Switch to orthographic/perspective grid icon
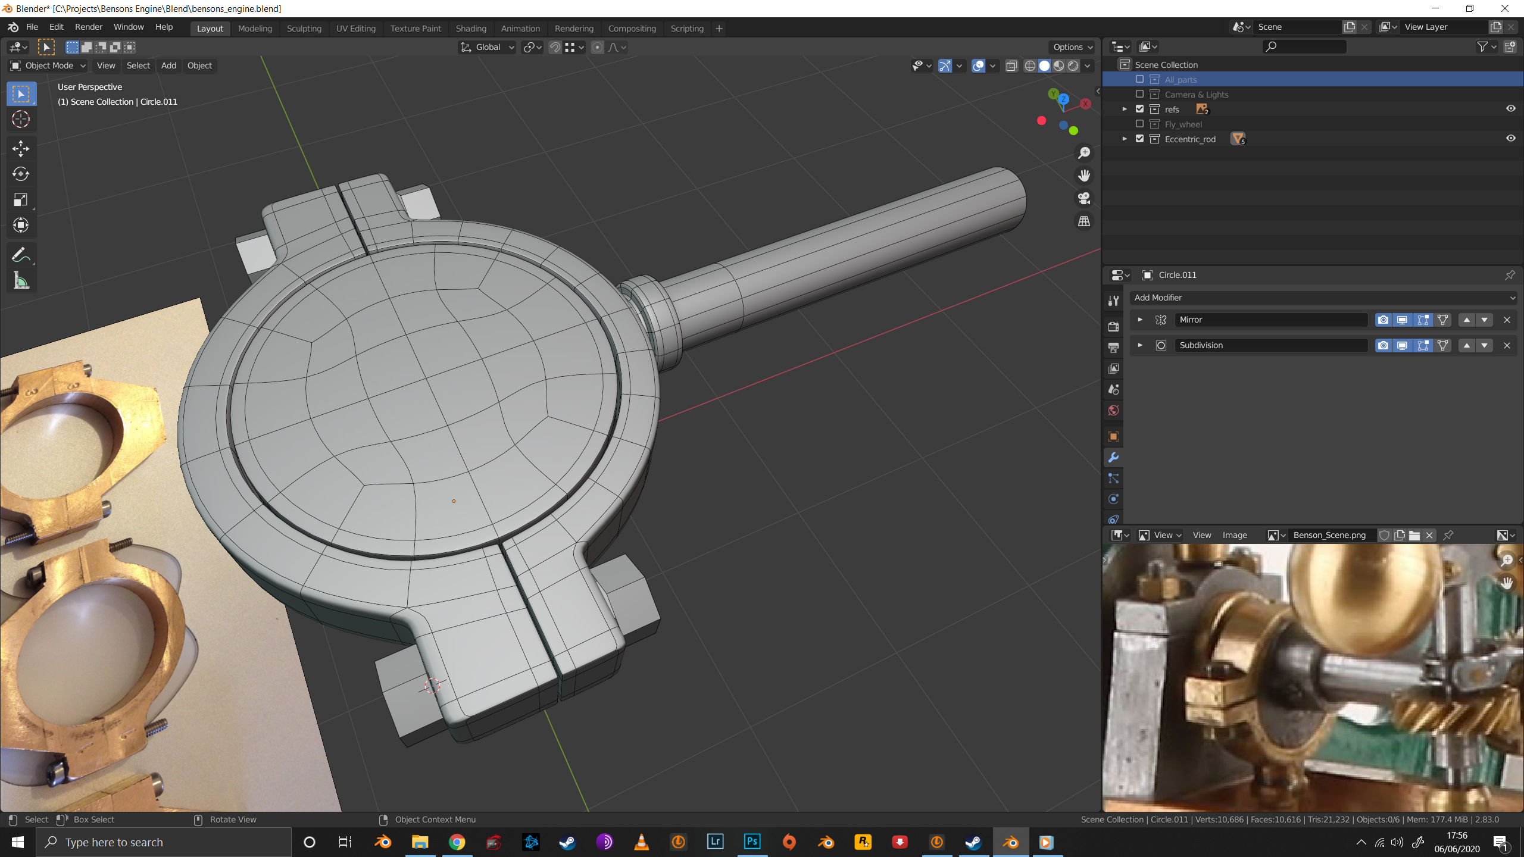Screen dimensions: 1524x857 pyautogui.click(x=1084, y=221)
